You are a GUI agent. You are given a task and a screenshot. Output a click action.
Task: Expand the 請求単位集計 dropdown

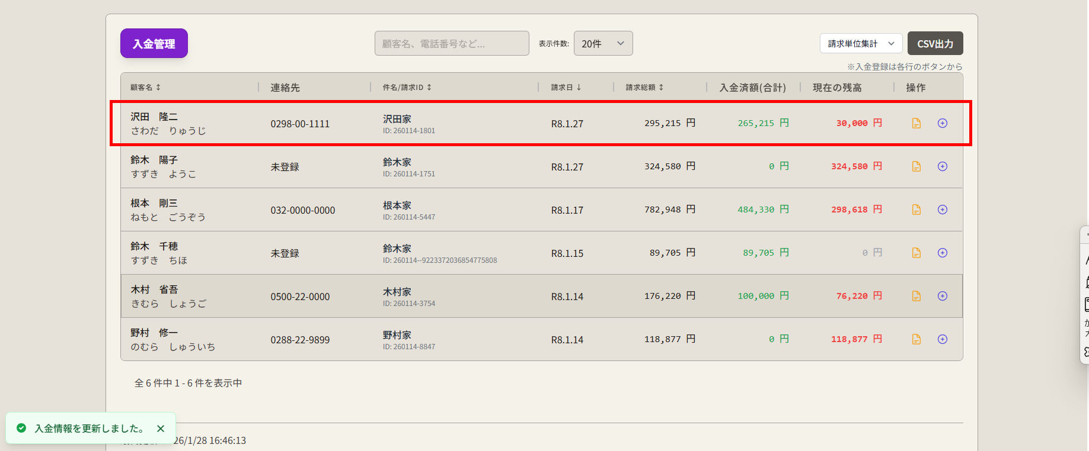coord(861,44)
